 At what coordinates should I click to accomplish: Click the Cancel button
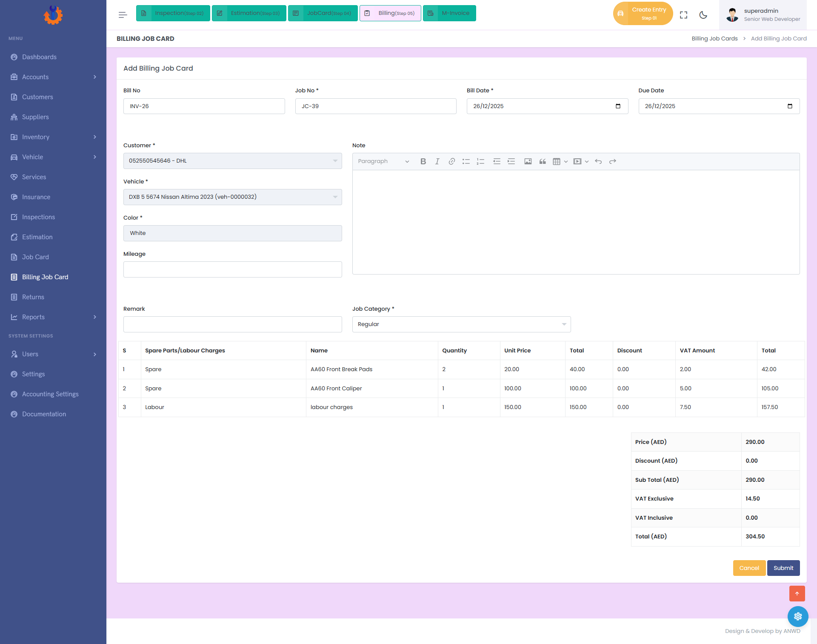tap(749, 568)
